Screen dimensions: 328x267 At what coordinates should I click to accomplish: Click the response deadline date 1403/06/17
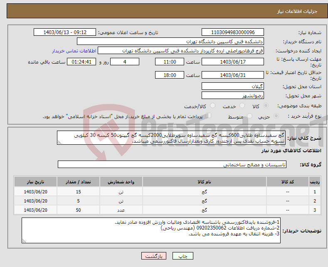[233, 62]
